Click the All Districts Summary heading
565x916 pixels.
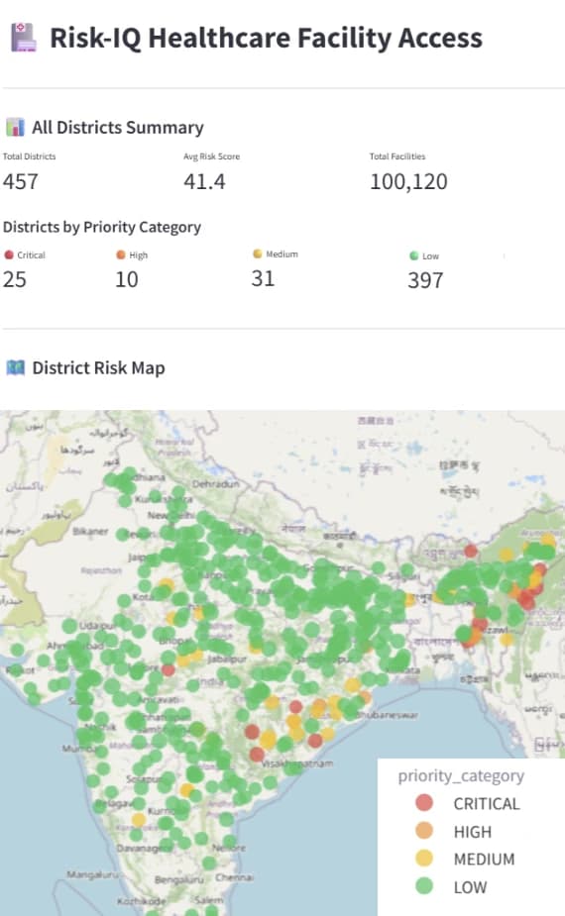click(x=118, y=128)
